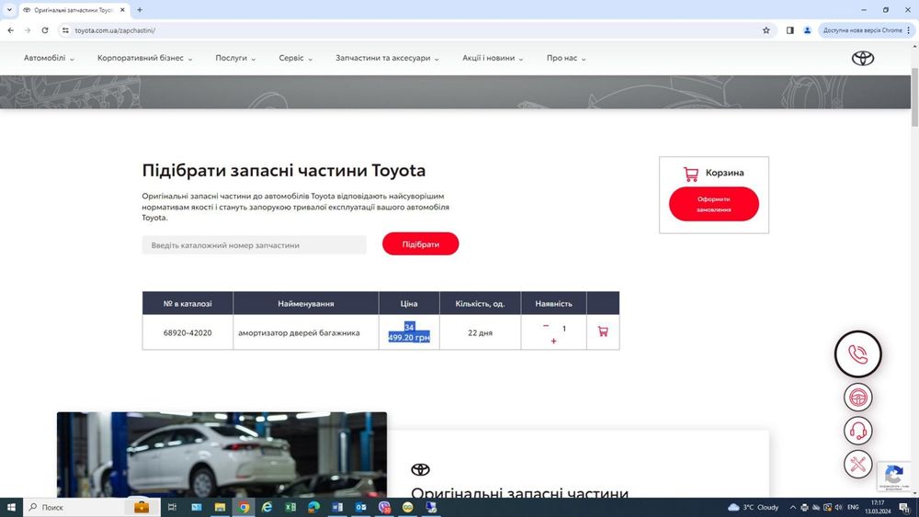Expand the Послуги menu

tap(235, 58)
